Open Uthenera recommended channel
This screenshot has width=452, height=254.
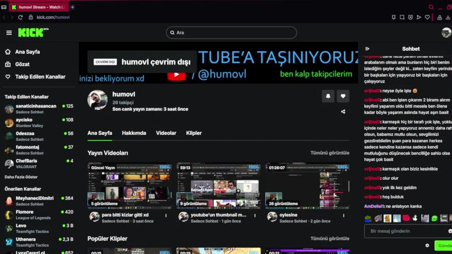coord(39,242)
